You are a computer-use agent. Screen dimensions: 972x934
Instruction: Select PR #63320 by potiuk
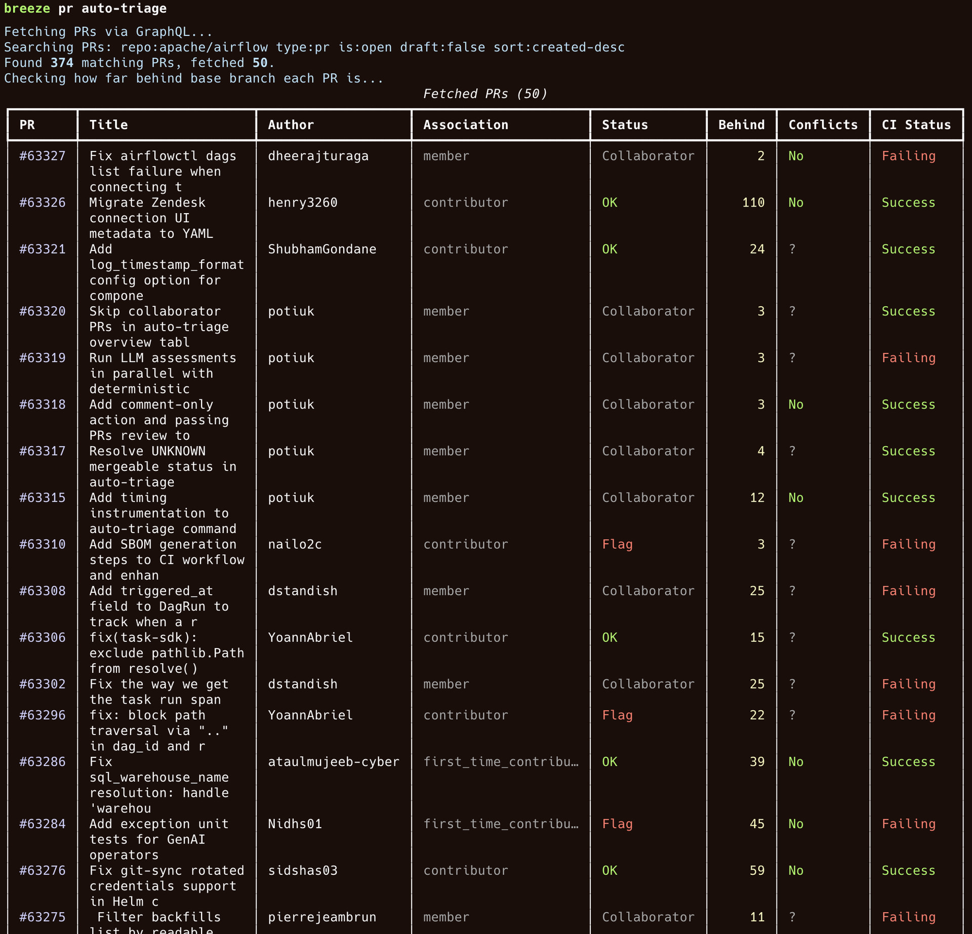(x=43, y=311)
